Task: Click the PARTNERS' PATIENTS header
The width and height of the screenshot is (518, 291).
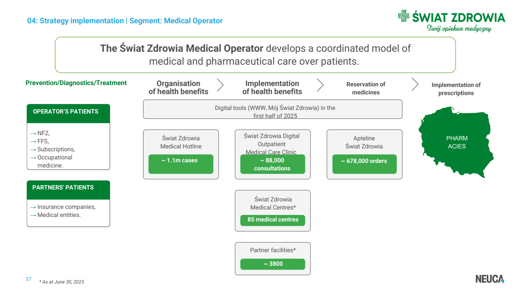Action: pos(68,190)
